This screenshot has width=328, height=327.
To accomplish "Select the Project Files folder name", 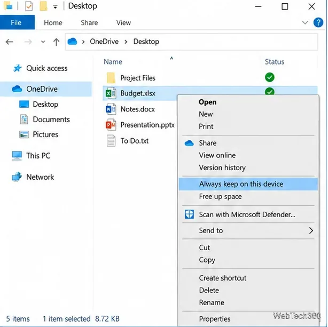I will coord(138,78).
